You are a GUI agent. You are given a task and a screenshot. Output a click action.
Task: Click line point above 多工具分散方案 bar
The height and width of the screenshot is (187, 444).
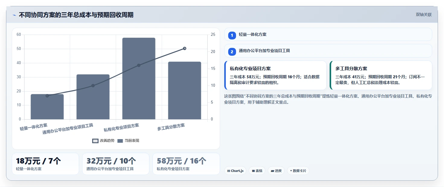[184, 48]
